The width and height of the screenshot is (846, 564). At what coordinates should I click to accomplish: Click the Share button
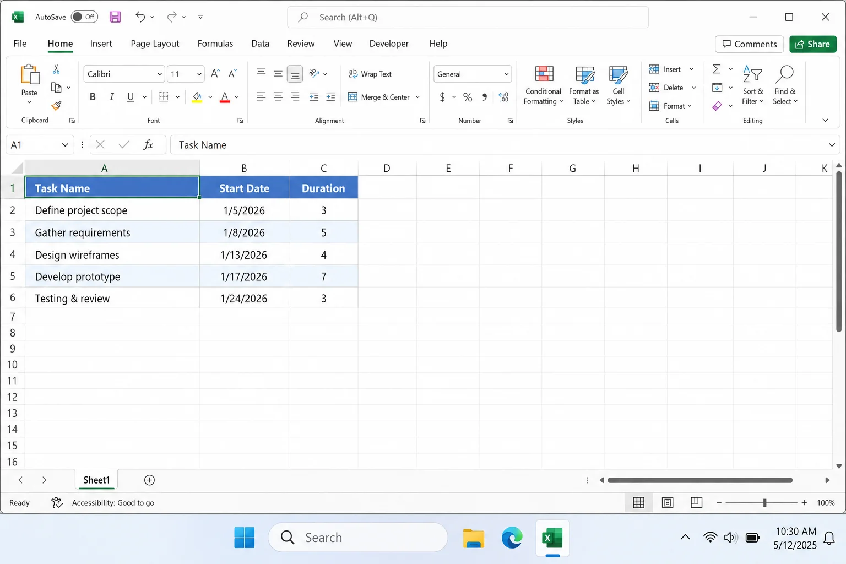(x=813, y=44)
